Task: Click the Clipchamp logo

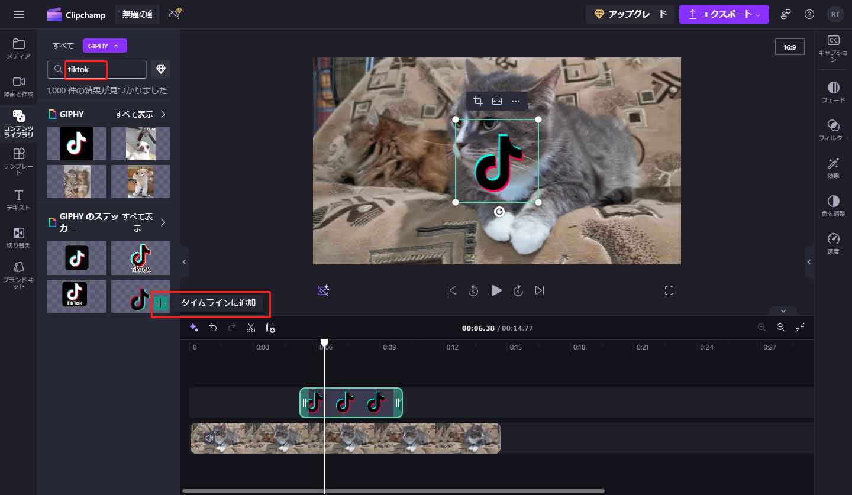Action: tap(76, 14)
